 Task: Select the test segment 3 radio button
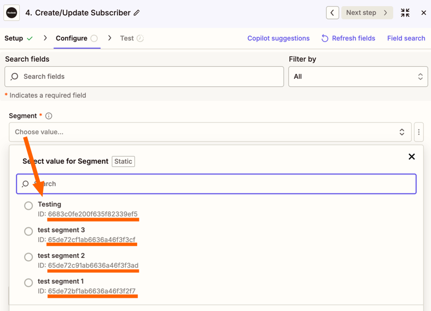[28, 232]
